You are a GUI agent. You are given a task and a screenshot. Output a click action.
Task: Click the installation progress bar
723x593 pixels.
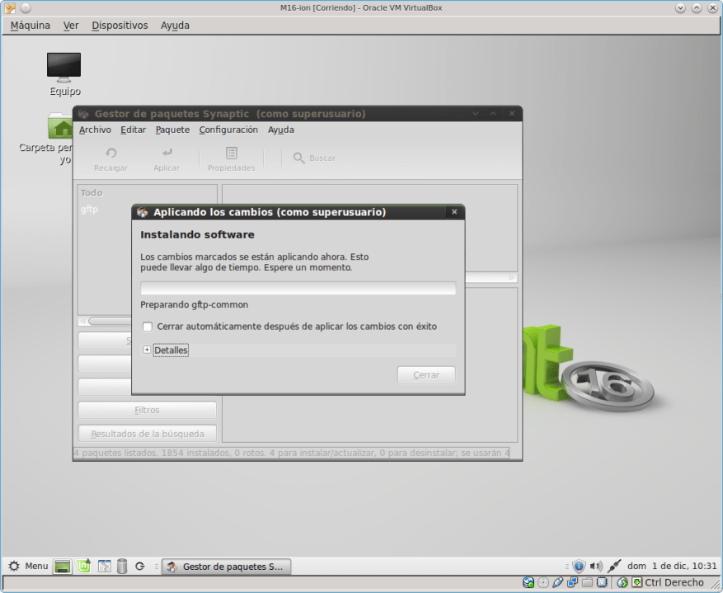297,288
